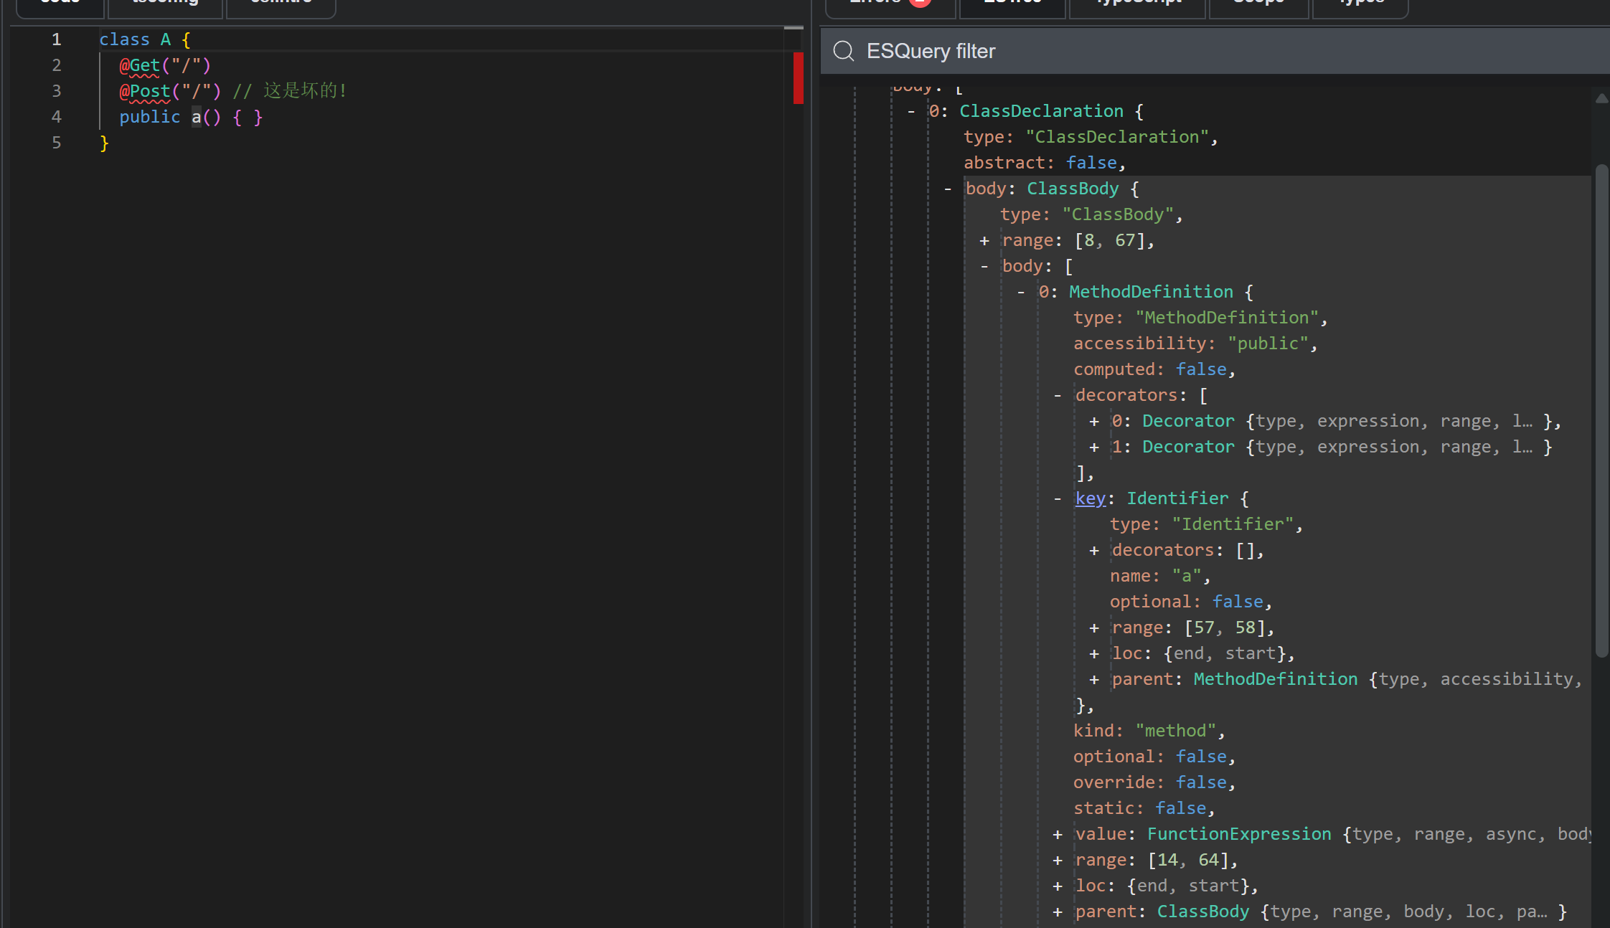Select the kind: "method" property

pyautogui.click(x=1149, y=731)
